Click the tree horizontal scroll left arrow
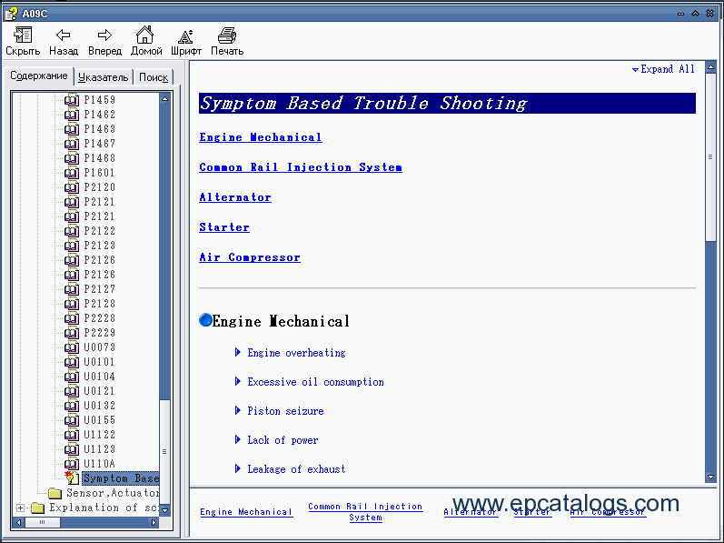Viewport: 724px width, 543px height. tap(19, 523)
